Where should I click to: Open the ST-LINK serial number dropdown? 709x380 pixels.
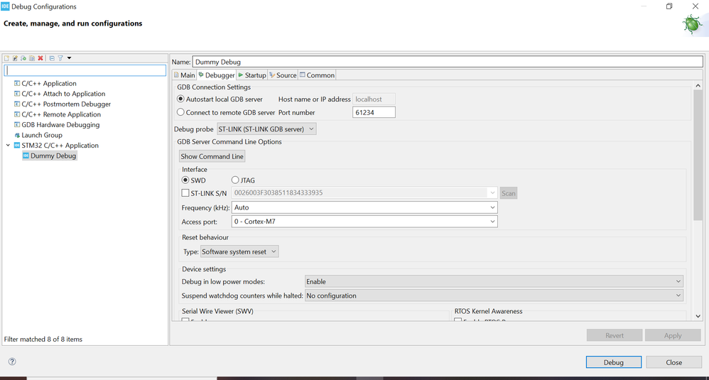click(492, 193)
